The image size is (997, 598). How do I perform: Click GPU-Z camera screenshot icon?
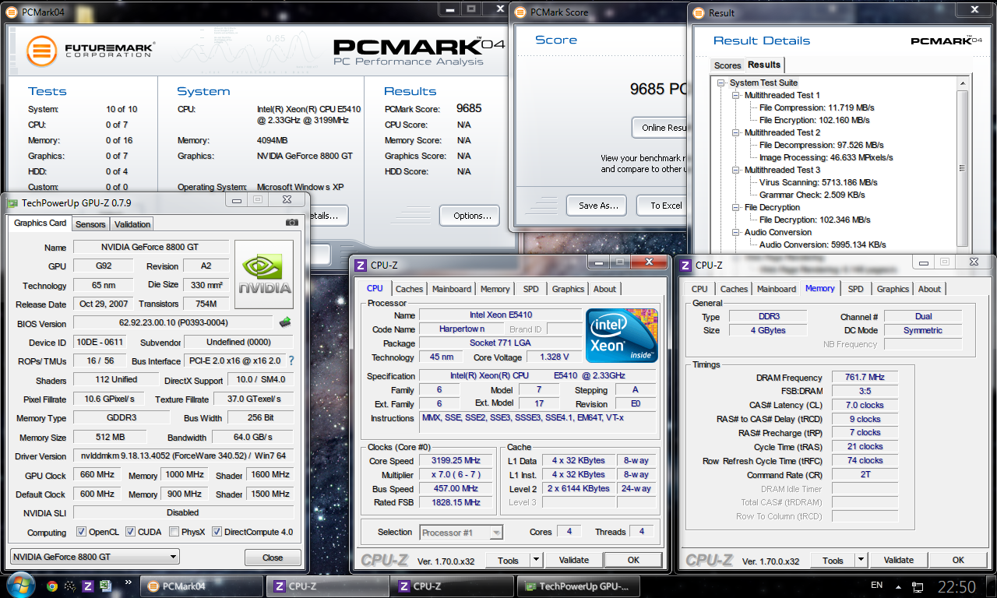click(x=291, y=223)
